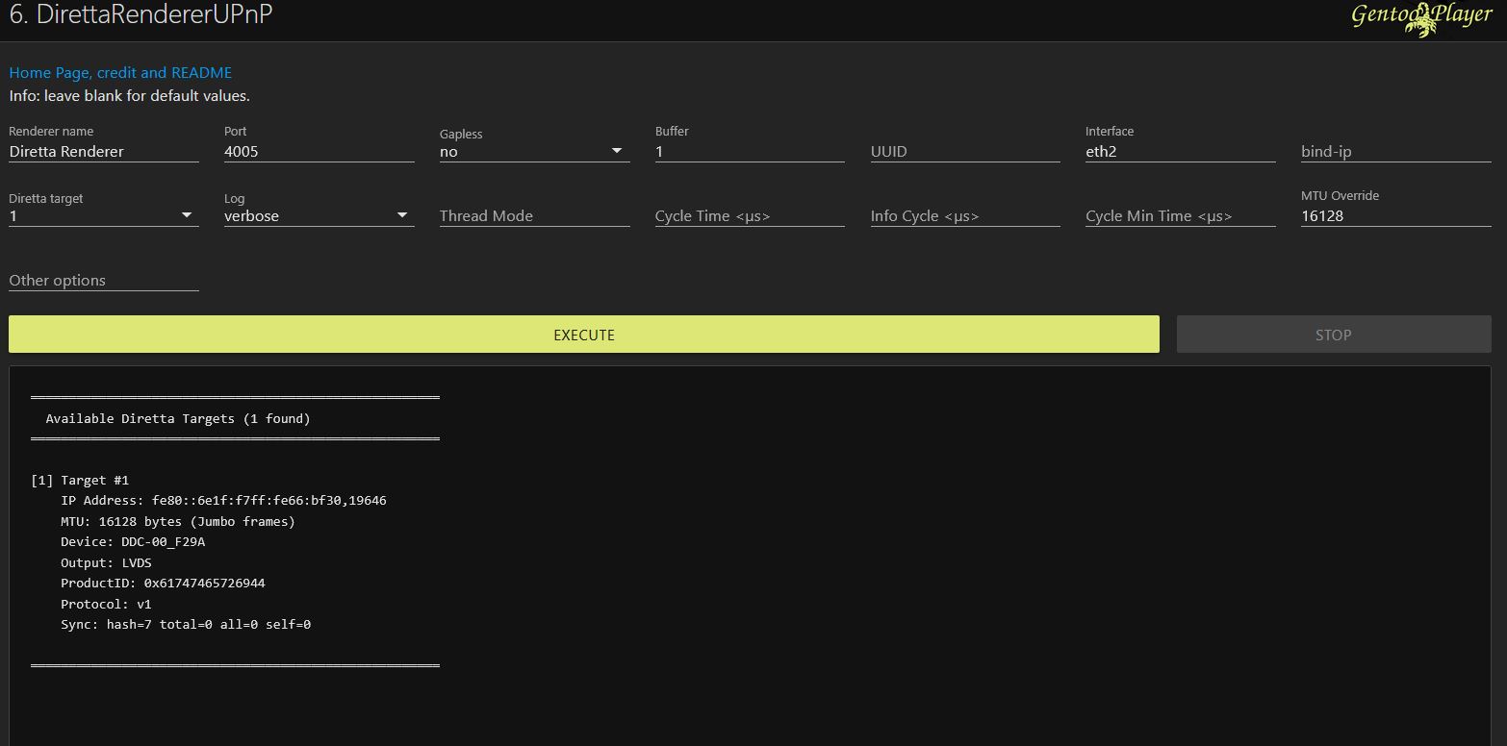Open Home Page, credit and README link
Viewport: 1507px width, 746px height.
point(120,73)
